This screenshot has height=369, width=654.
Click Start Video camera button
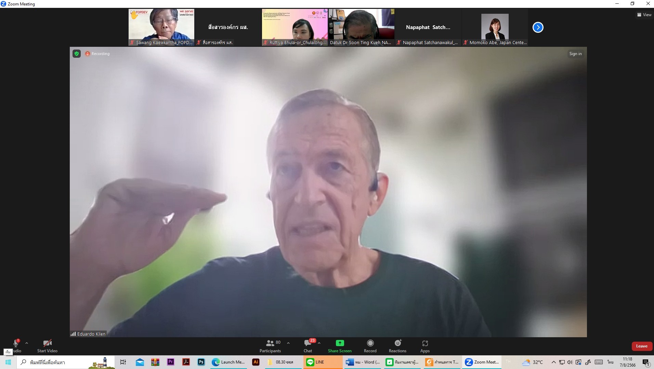[47, 346]
